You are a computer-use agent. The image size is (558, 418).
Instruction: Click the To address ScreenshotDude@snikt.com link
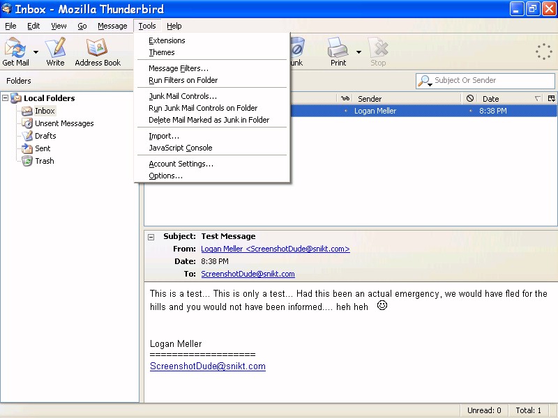(248, 274)
